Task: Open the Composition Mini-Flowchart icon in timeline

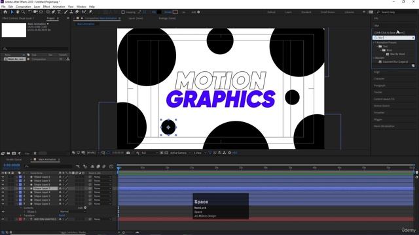Action: tap(78, 166)
